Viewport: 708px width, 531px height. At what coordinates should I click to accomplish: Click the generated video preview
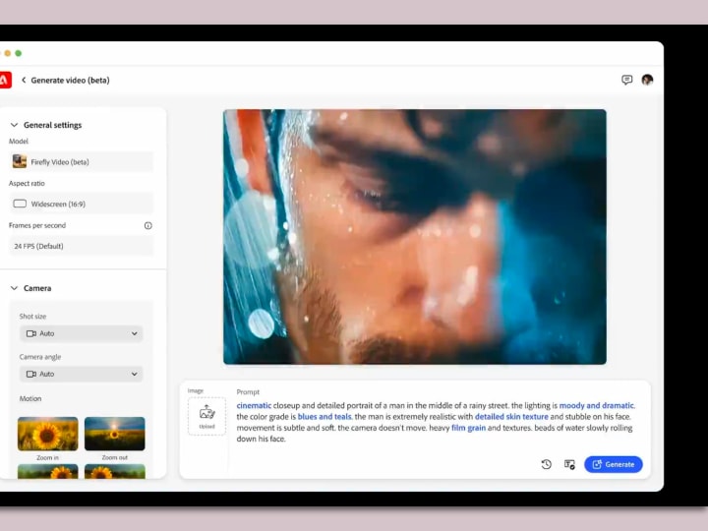415,237
